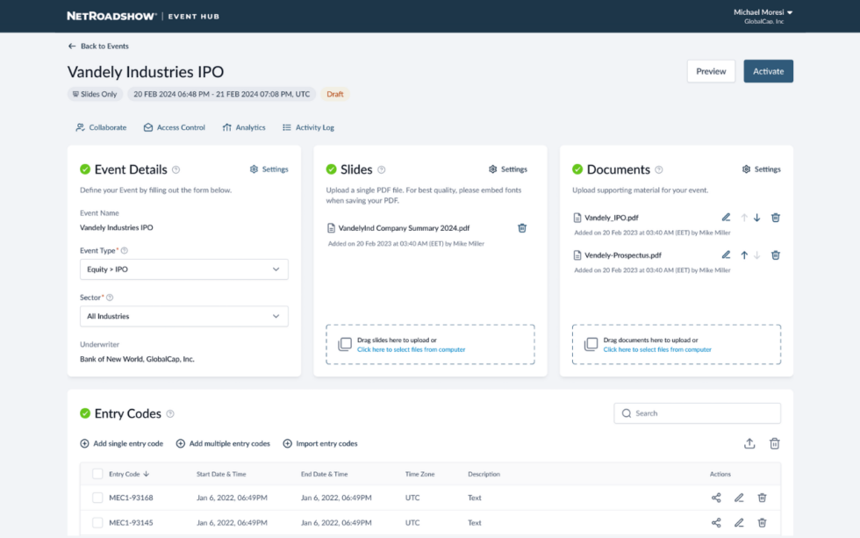Open the Michael Moresi account menu
Image resolution: width=860 pixels, height=538 pixels.
coord(763,12)
